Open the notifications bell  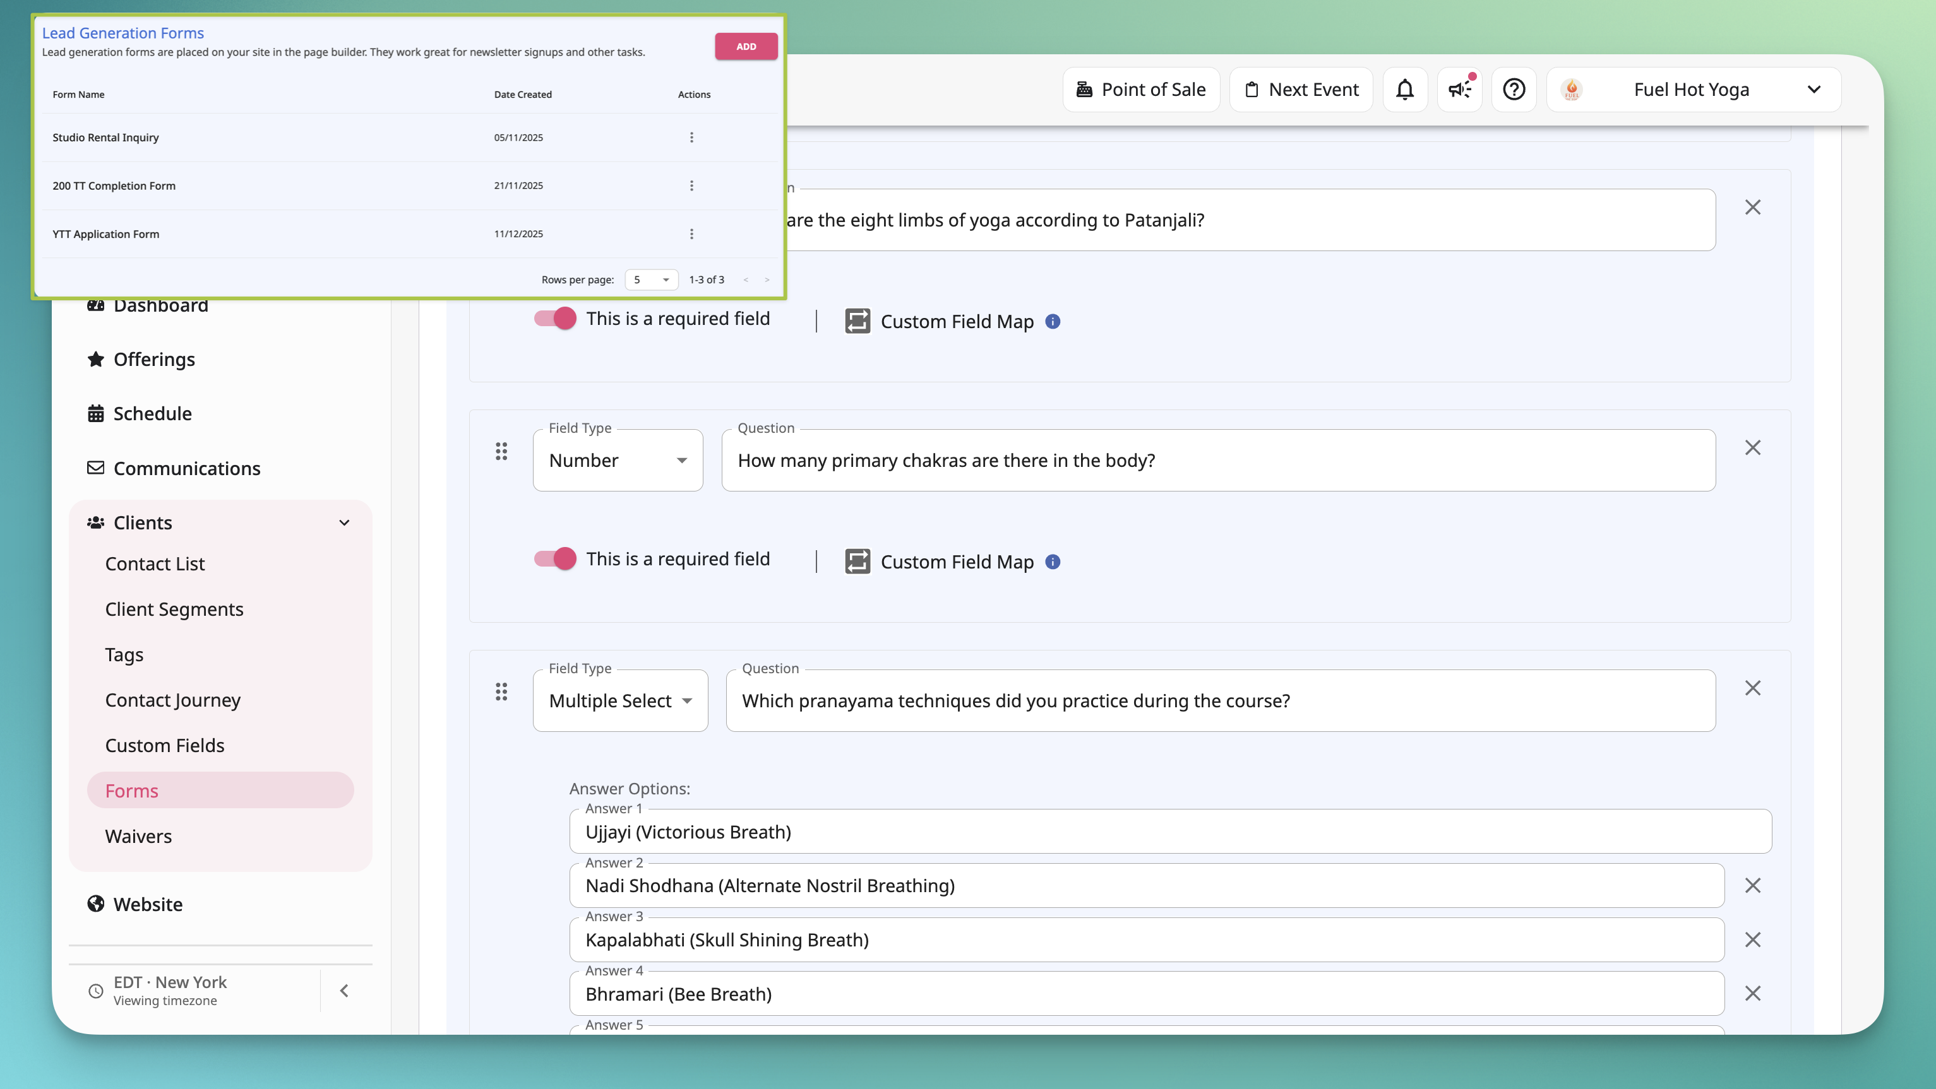click(x=1405, y=90)
